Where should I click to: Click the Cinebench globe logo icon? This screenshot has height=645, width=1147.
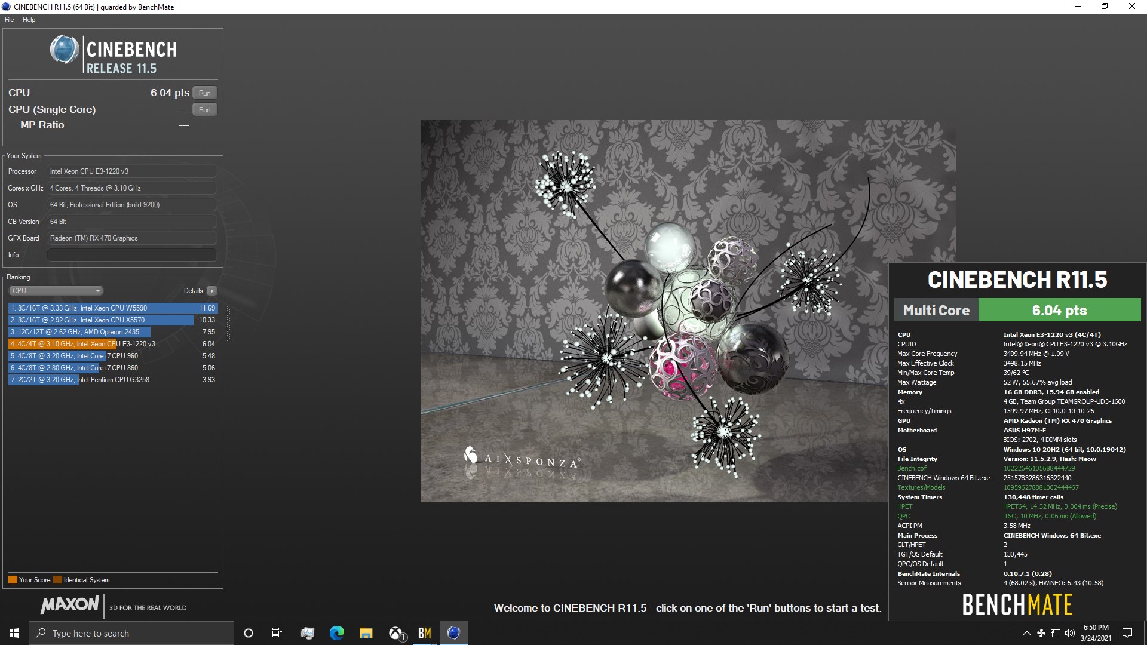(65, 50)
